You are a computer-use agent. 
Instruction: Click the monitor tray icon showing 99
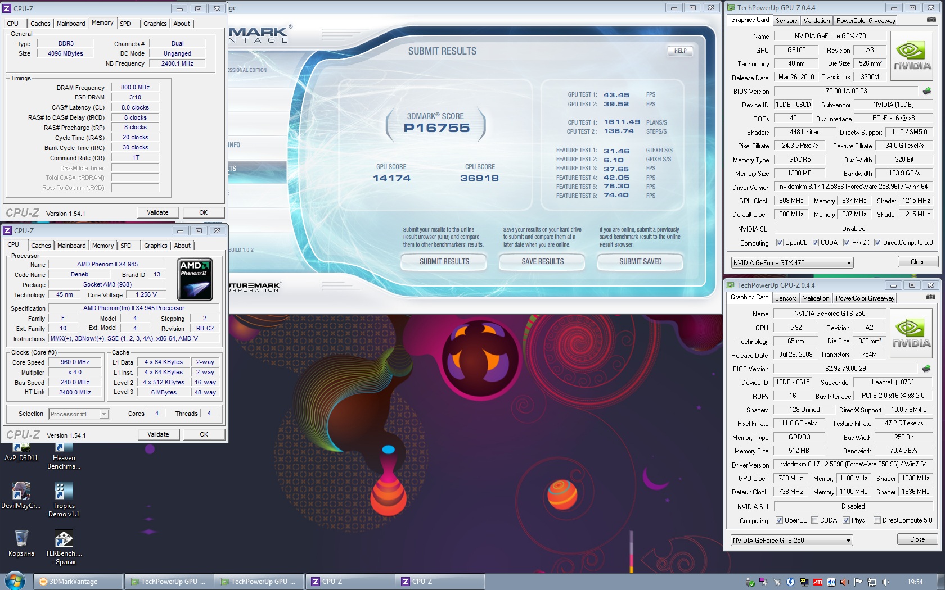804,582
